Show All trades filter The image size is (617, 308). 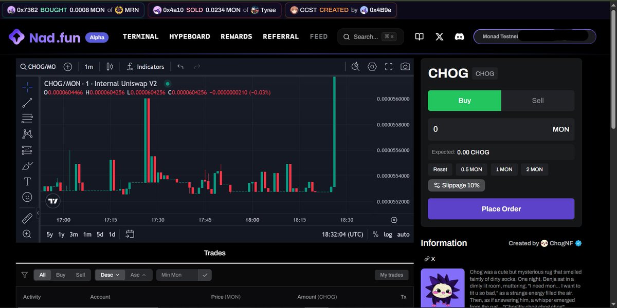pyautogui.click(x=42, y=275)
